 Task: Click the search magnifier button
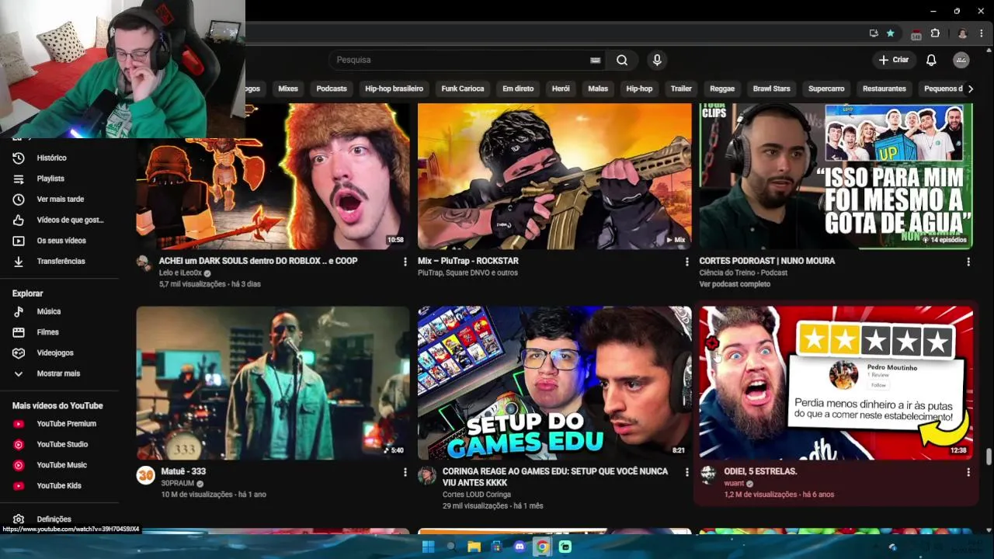point(622,60)
